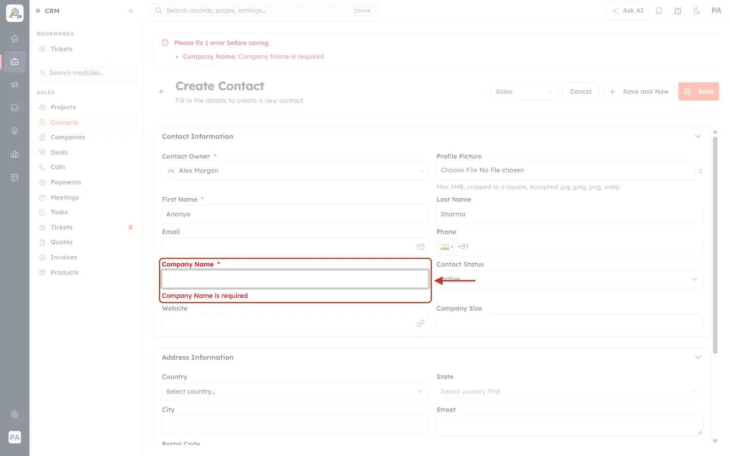Screen dimensions: 730x456
Task: Open the Home icon in left rail
Action: pyautogui.click(x=15, y=39)
